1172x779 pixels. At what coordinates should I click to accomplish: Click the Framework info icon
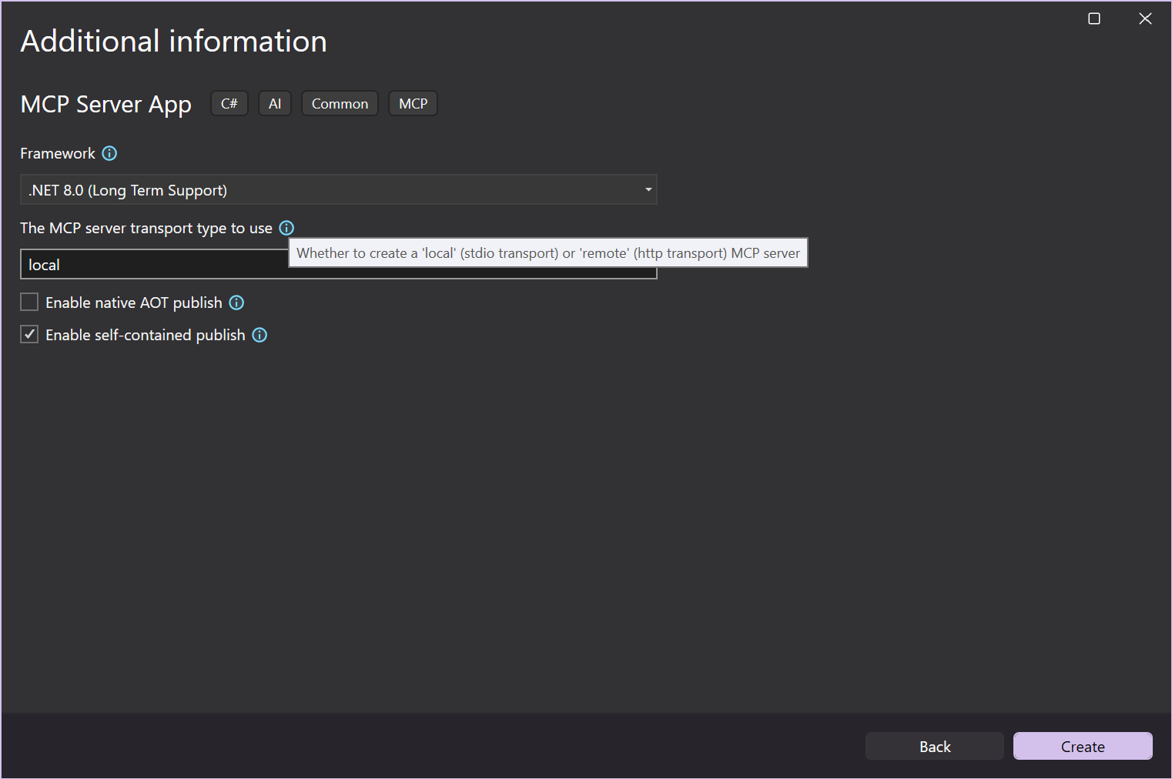(x=109, y=153)
